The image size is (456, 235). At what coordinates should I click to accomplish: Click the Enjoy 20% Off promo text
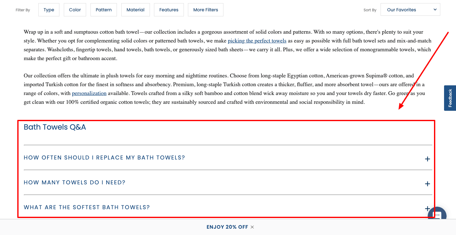tap(227, 227)
